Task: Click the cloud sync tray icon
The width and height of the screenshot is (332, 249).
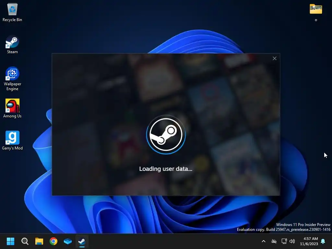Action: (x=274, y=241)
